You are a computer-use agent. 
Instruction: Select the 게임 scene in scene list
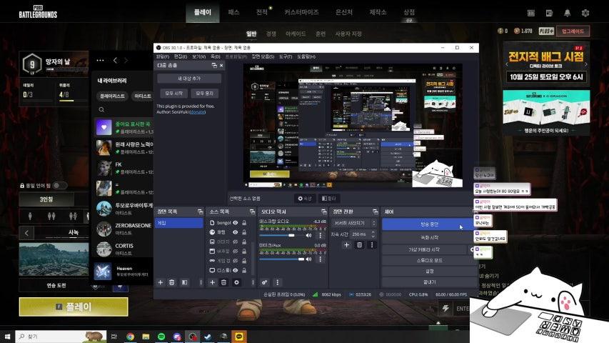point(178,223)
